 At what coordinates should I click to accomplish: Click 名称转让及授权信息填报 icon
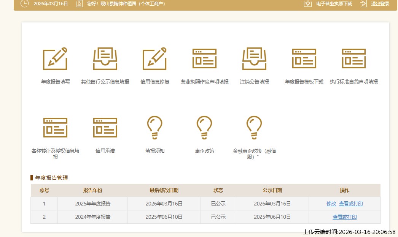pyautogui.click(x=55, y=128)
